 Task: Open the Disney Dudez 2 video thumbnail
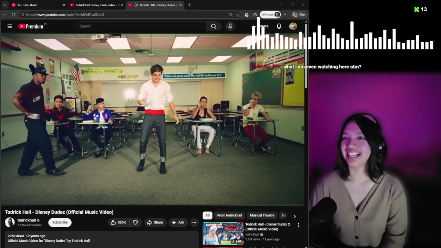pyautogui.click(x=223, y=234)
